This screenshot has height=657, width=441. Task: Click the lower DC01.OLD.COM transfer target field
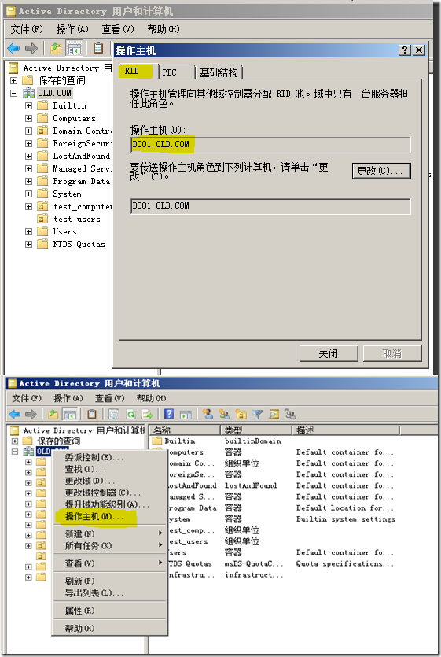(270, 206)
